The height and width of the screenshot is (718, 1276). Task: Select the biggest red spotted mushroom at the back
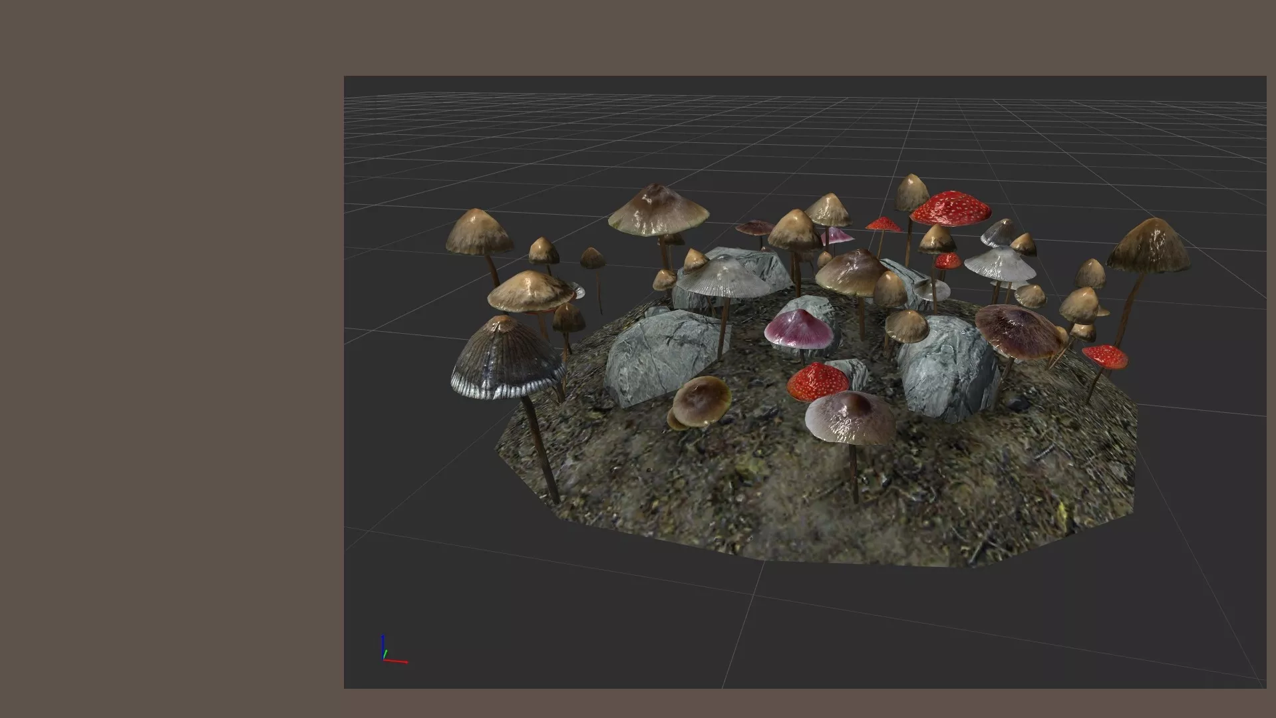950,208
